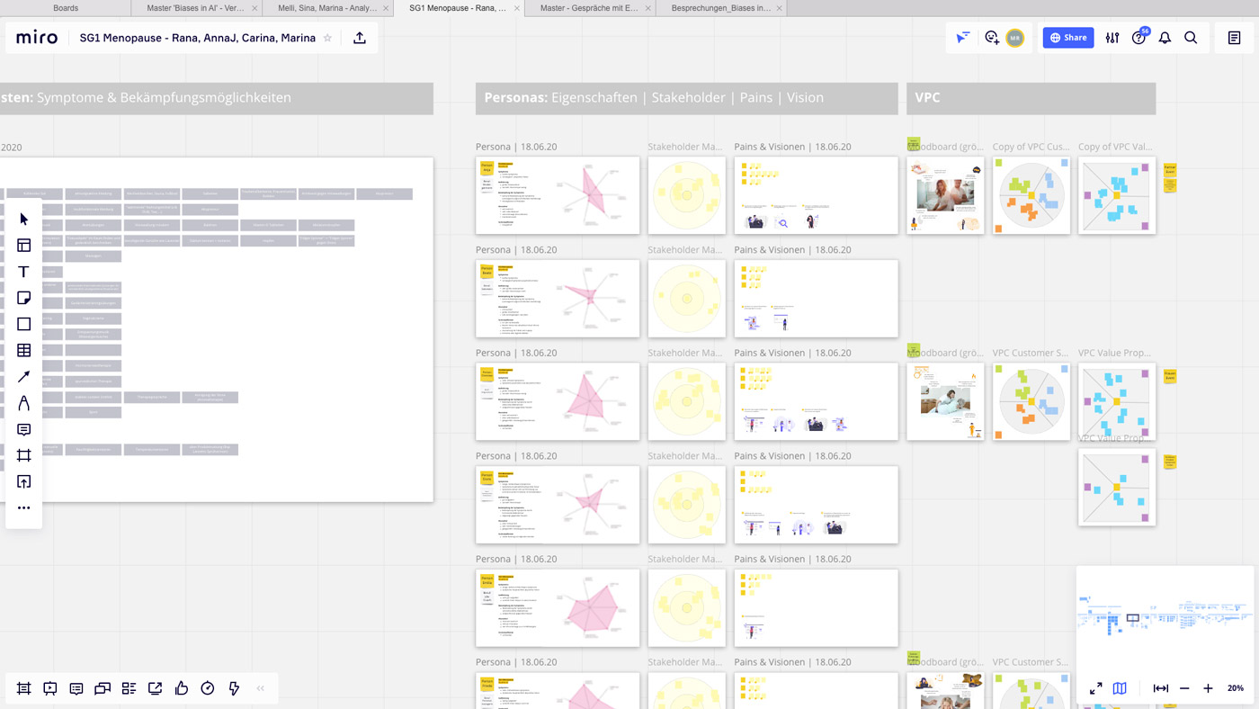Viewport: 1259px width, 709px height.
Task: Switch to Master - Gespräche mit E... tab
Action: coord(589,8)
